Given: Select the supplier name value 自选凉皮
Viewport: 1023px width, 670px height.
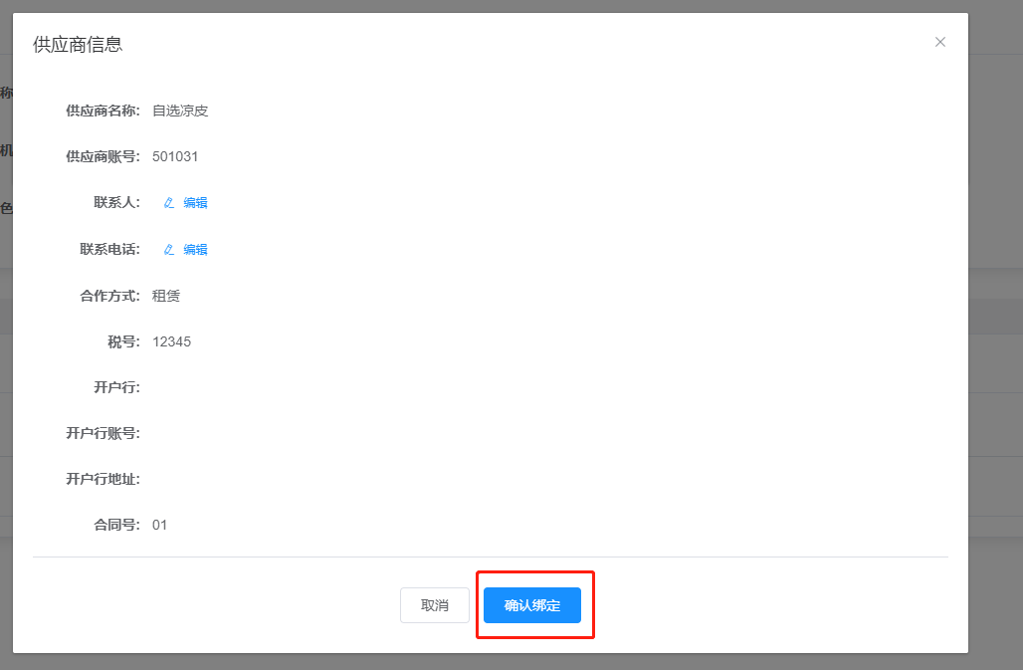Looking at the screenshot, I should click(180, 111).
